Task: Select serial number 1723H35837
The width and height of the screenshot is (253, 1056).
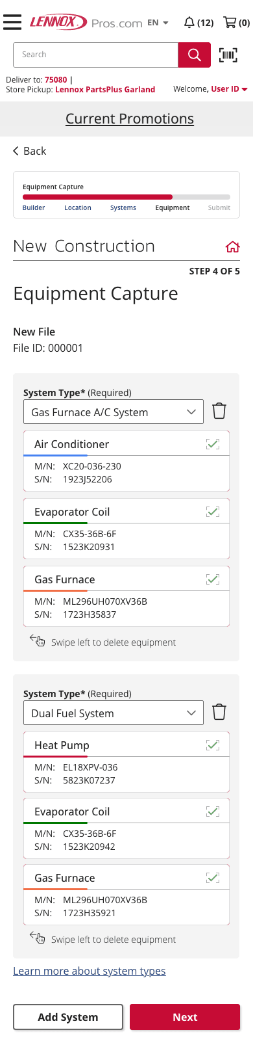Action: [x=90, y=614]
